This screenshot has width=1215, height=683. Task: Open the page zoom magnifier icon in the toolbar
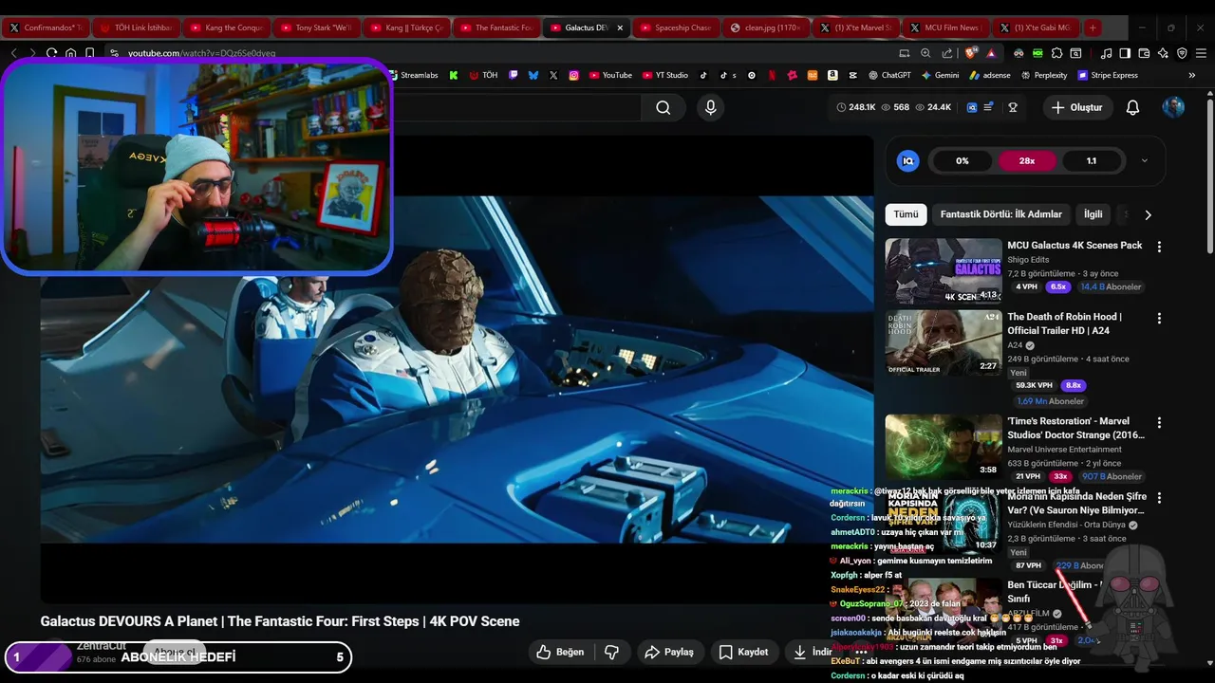[x=925, y=53]
